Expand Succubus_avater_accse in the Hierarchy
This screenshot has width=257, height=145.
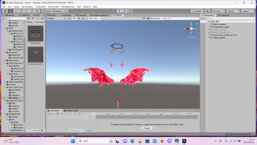point(209,35)
